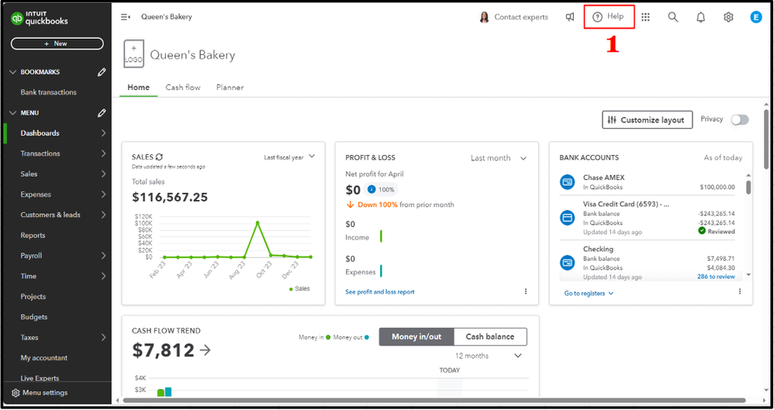Add a company logo placeholder

(x=133, y=53)
